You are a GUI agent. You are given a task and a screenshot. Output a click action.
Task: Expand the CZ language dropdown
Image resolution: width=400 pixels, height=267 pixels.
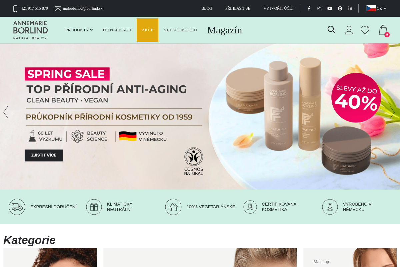376,8
